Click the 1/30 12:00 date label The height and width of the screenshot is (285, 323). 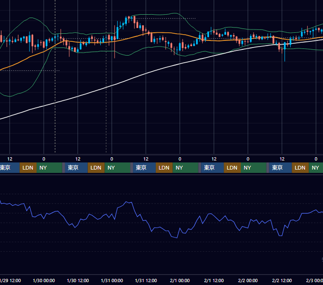pos(78,280)
